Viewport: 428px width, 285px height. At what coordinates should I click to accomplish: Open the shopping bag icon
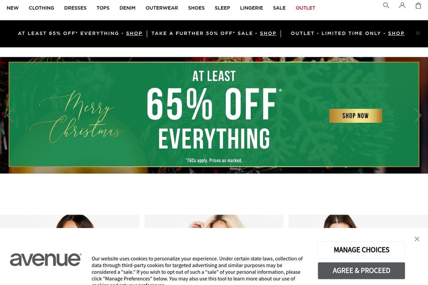[418, 5]
